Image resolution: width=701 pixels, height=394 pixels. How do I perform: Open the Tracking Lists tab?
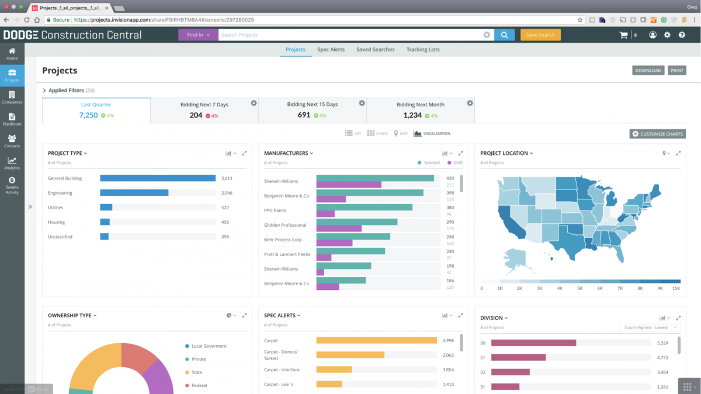coord(423,50)
